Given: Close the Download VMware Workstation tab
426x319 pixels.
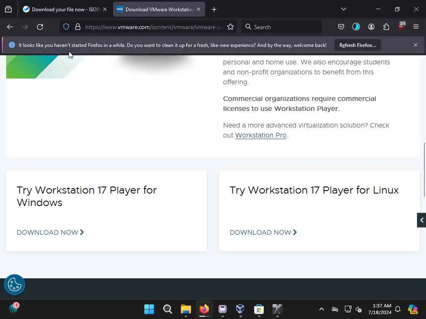Looking at the screenshot, I should click(198, 9).
